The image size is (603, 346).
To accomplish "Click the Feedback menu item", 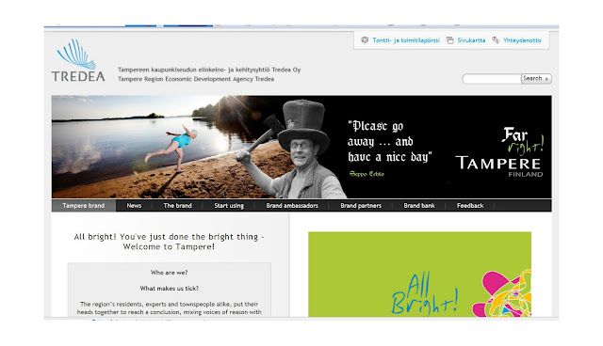I will (470, 206).
